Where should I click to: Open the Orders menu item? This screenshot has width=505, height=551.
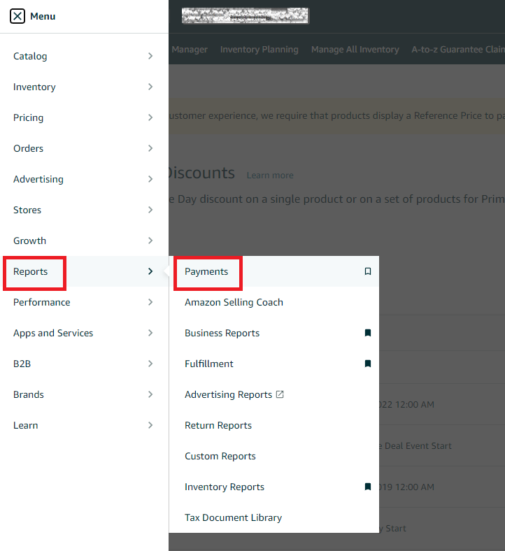click(28, 148)
